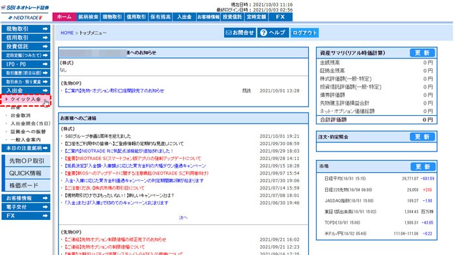Open 定時定額(つみたて) sidebar menu

click(26, 55)
